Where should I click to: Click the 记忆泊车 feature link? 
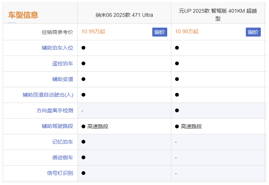pos(62,142)
